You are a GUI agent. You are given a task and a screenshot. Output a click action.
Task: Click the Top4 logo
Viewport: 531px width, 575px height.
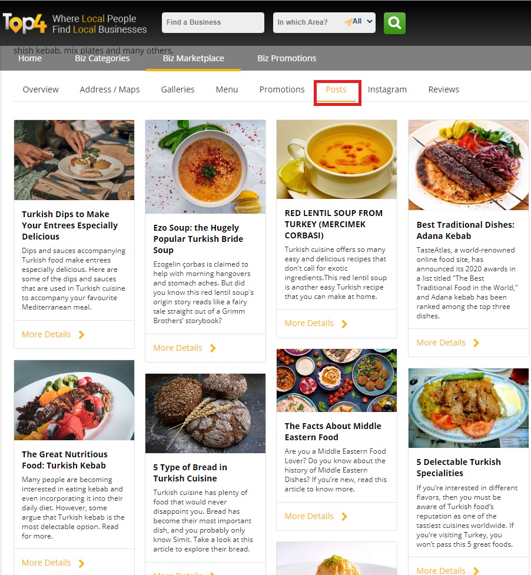tap(25, 23)
